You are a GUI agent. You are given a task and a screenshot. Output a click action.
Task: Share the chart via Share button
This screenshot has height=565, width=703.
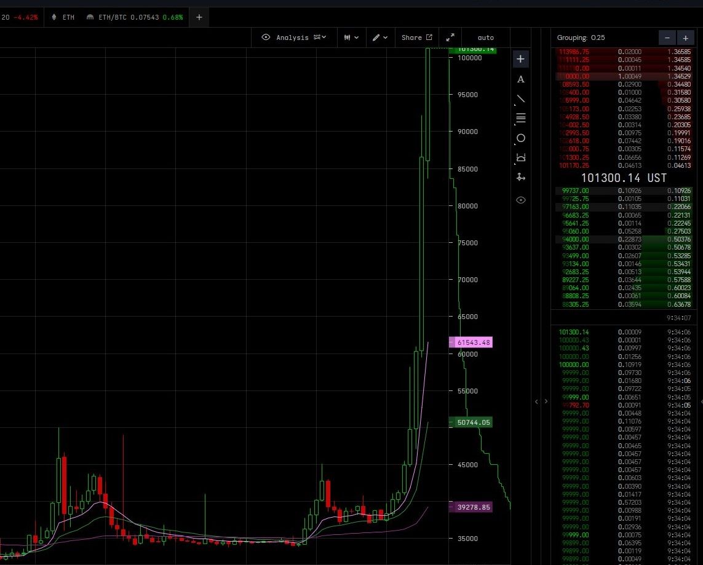point(416,38)
